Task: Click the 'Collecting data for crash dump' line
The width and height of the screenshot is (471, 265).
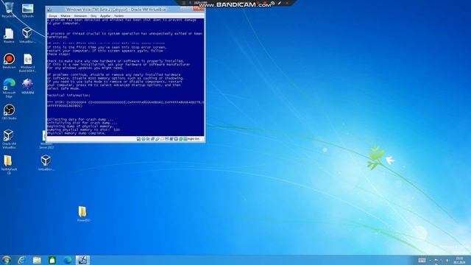Action: 80,119
